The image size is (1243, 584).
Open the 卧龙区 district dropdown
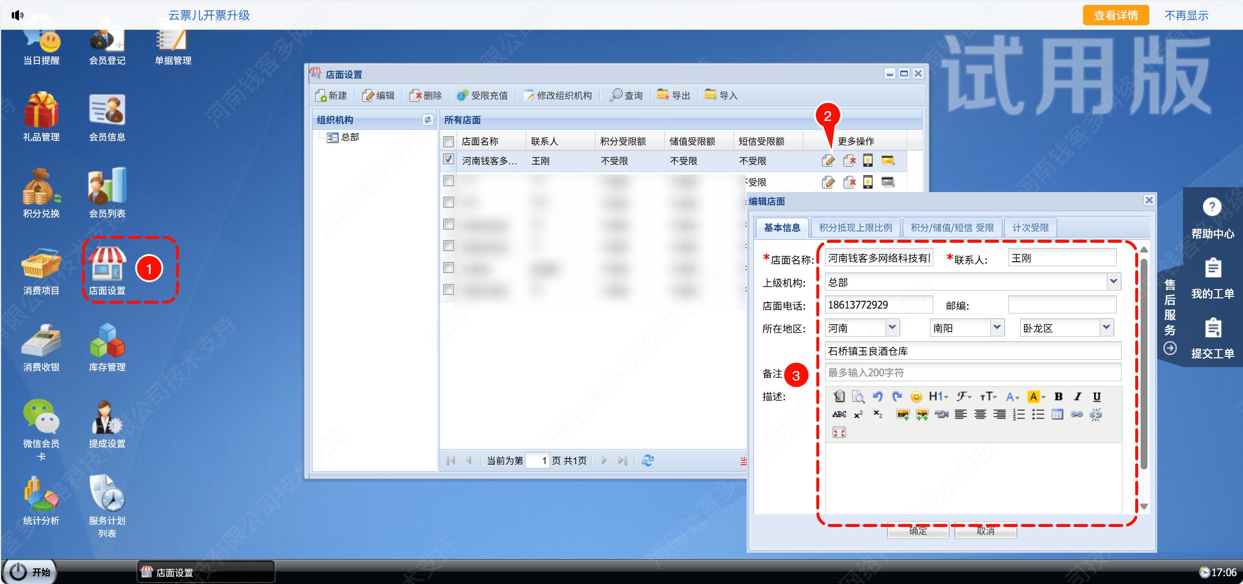(x=1106, y=328)
